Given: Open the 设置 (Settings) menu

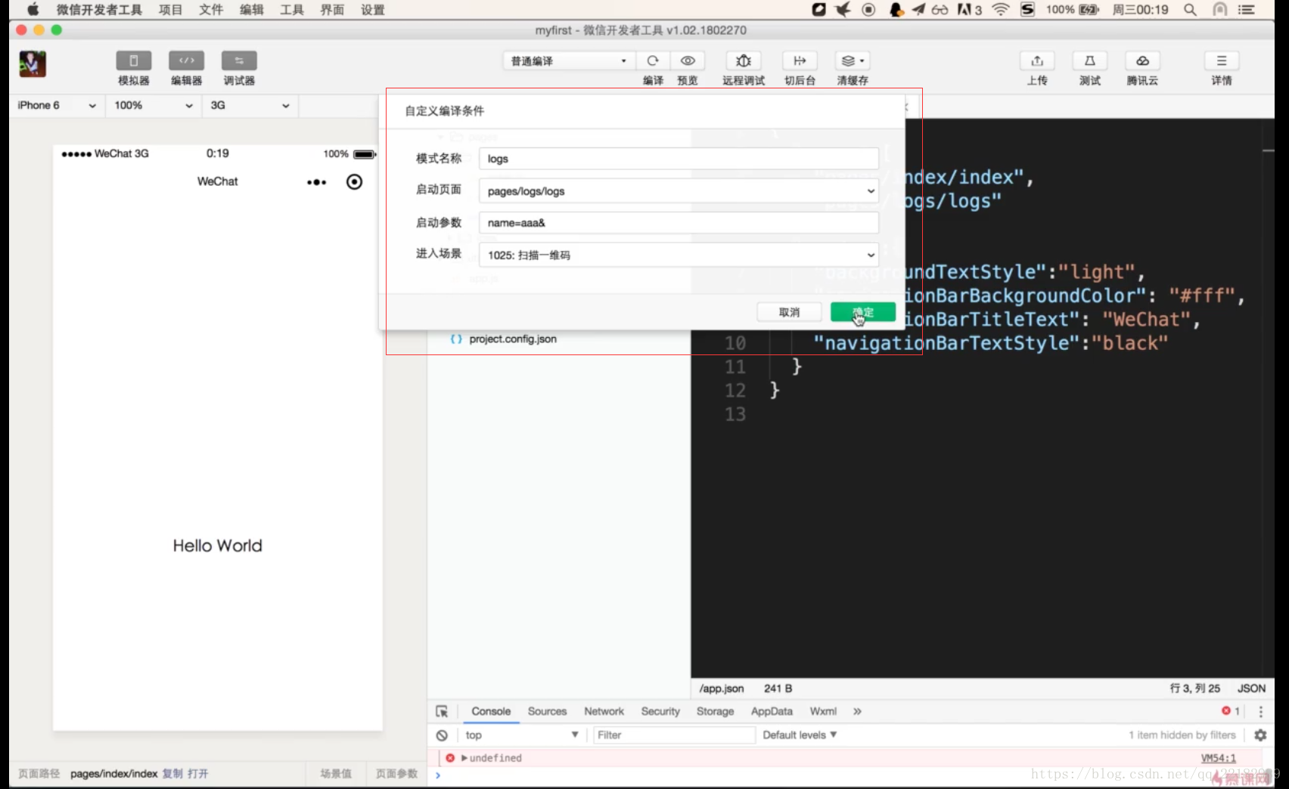Looking at the screenshot, I should (x=372, y=10).
